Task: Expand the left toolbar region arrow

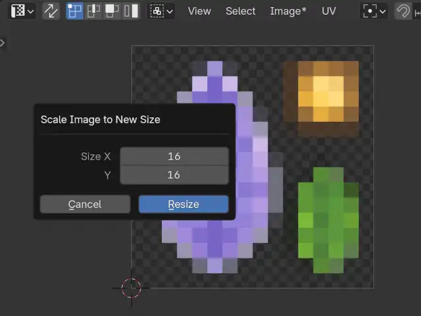Action: pos(3,43)
